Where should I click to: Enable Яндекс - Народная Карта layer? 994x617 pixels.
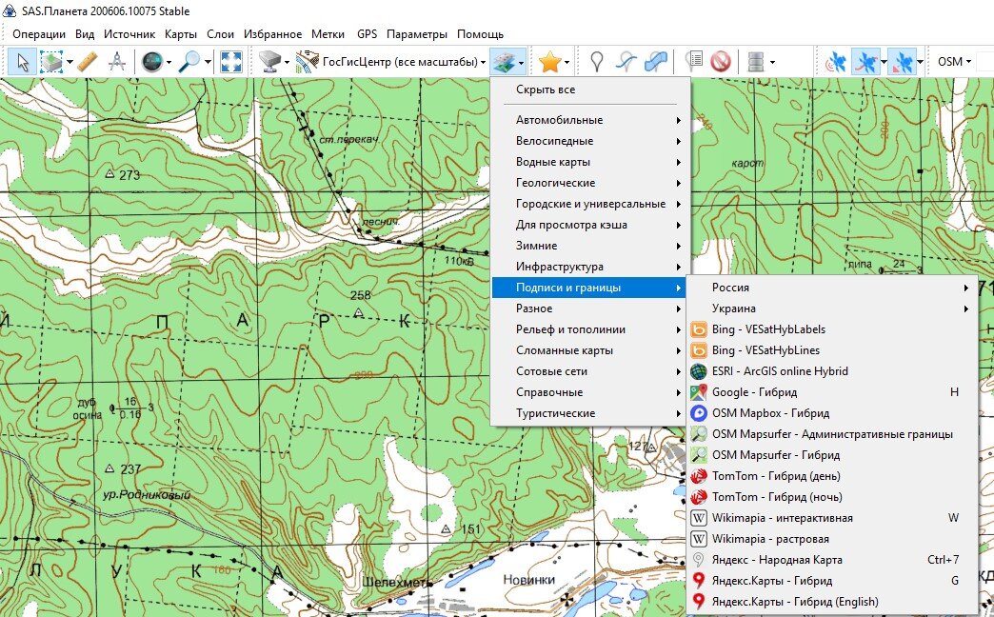832,559
